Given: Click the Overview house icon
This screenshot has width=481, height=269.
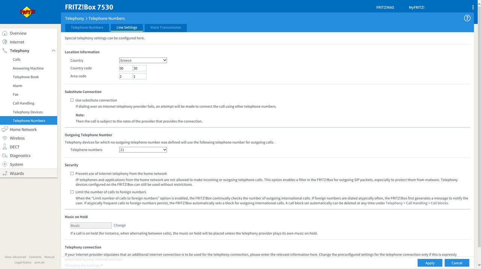Looking at the screenshot, I should [x=5, y=33].
